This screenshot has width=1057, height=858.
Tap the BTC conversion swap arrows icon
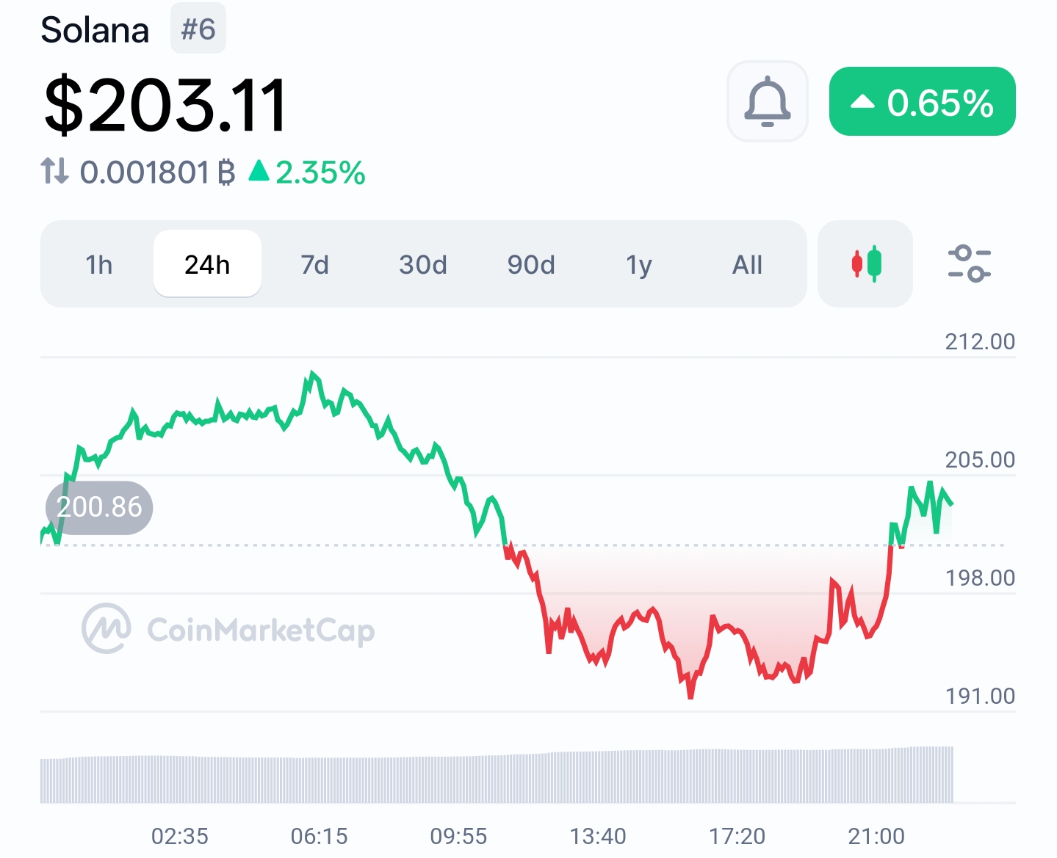pos(55,171)
